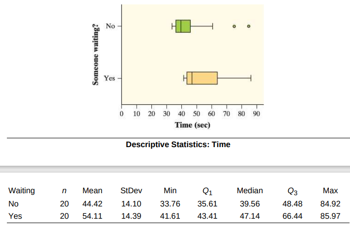350x229 pixels.
Task: Click the orange Yes boxplot box
Action: pyautogui.click(x=202, y=78)
